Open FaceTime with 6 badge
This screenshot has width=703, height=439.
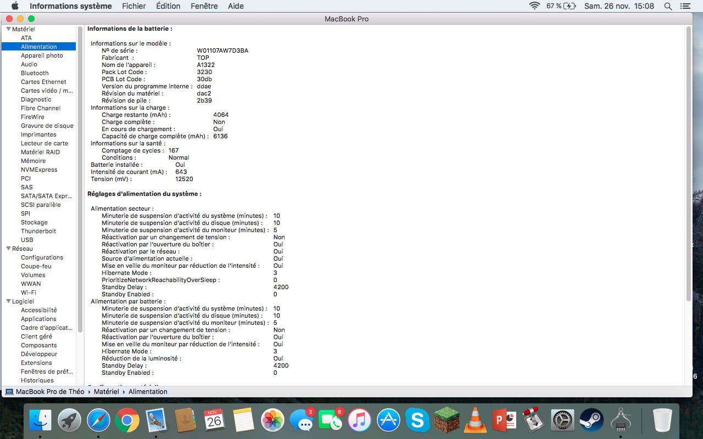point(330,420)
